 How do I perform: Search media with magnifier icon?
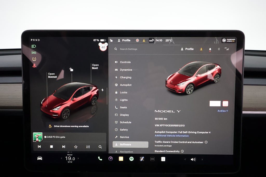(x=100, y=147)
